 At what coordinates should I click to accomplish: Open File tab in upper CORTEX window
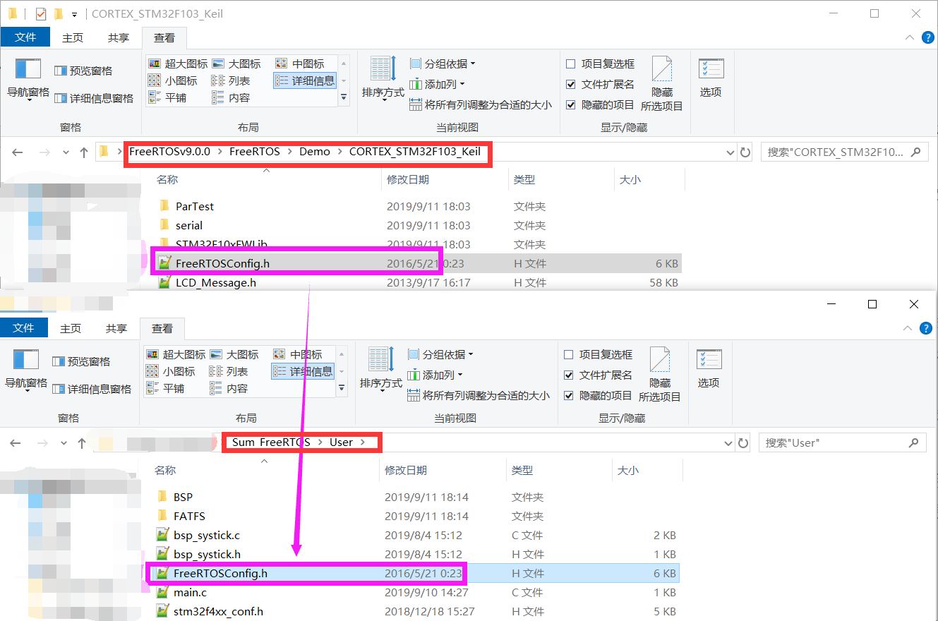coord(25,37)
